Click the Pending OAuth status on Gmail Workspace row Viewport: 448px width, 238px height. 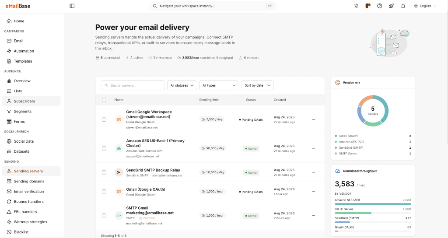click(251, 120)
